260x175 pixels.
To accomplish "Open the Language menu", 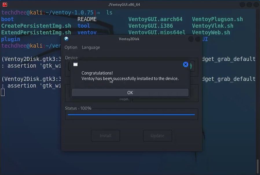I will click(91, 47).
